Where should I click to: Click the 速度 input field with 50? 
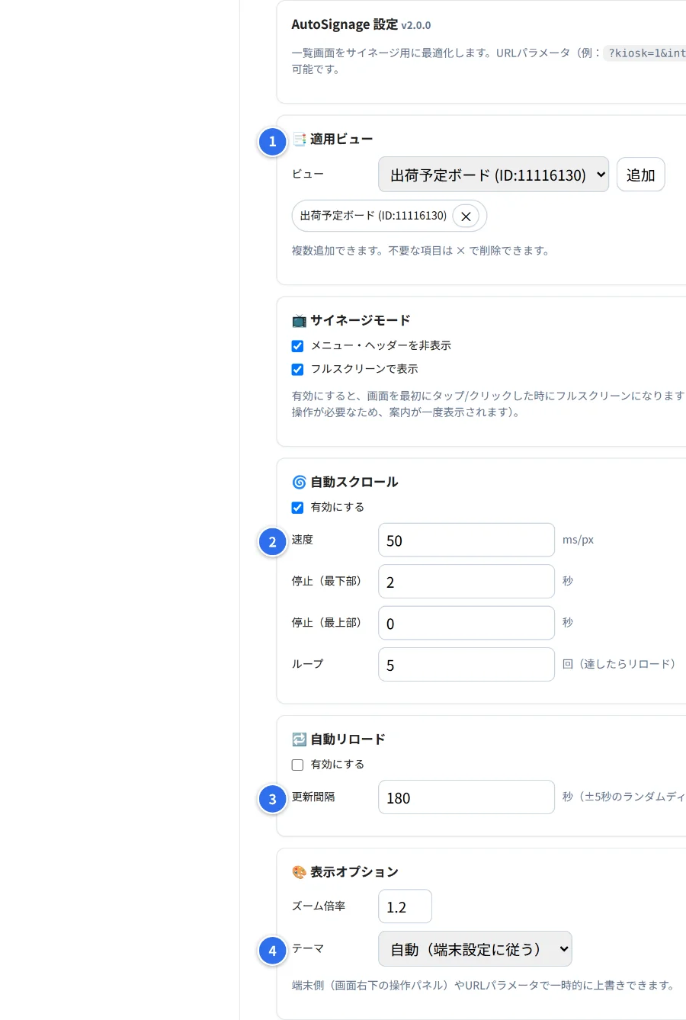tap(466, 540)
